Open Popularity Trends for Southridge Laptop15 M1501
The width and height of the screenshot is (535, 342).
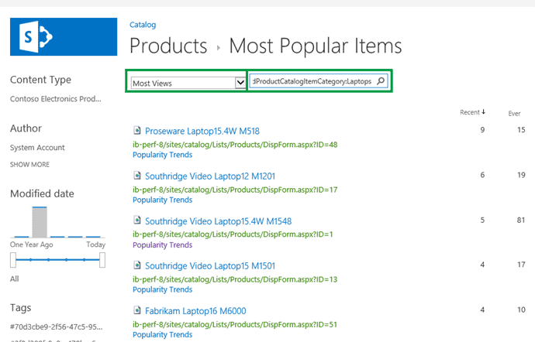pyautogui.click(x=162, y=289)
